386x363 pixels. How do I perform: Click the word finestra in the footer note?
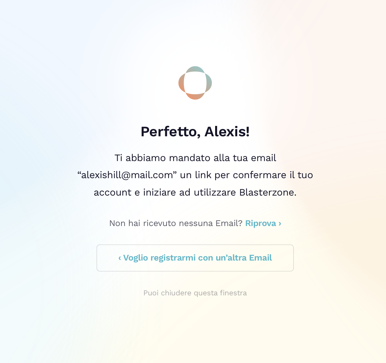[233, 293]
